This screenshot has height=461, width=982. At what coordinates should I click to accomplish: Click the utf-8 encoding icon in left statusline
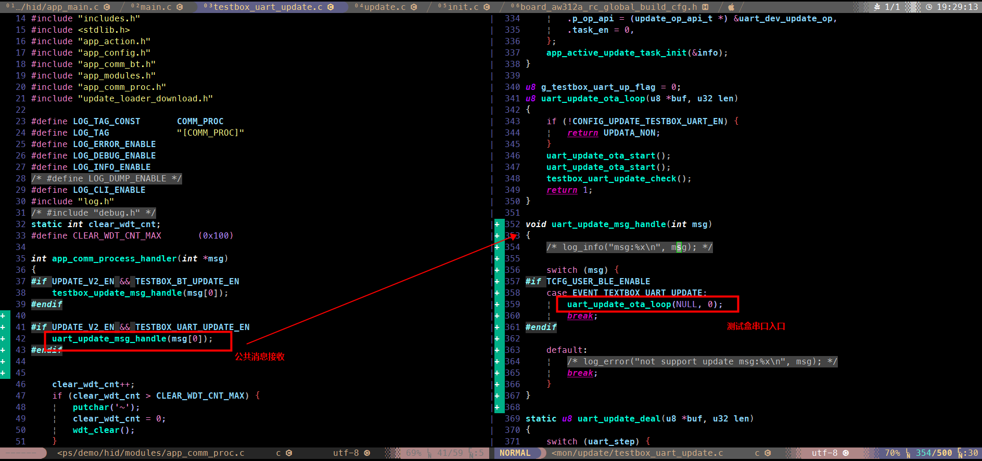coord(367,453)
